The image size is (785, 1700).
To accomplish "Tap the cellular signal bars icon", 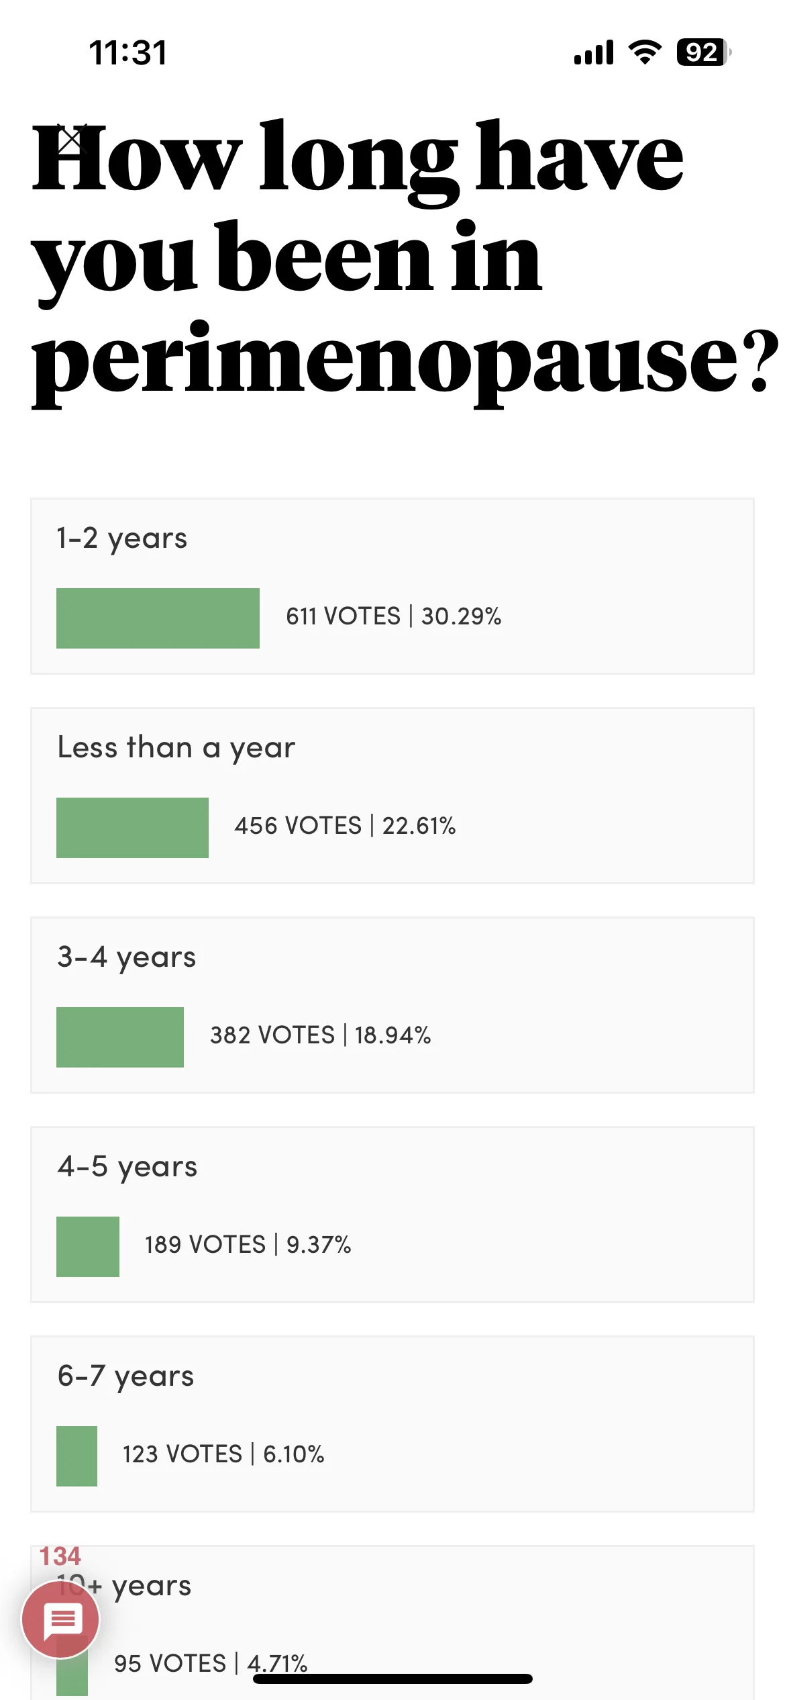I will (x=594, y=52).
